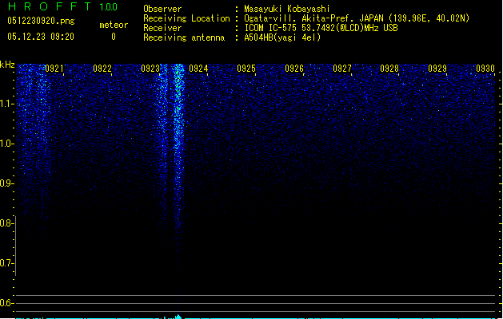Click the 0921 time marker

[x=54, y=69]
